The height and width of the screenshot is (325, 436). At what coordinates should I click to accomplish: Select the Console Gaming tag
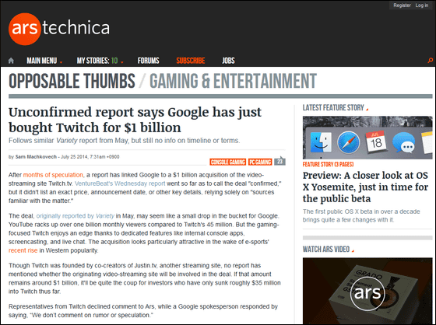click(227, 162)
